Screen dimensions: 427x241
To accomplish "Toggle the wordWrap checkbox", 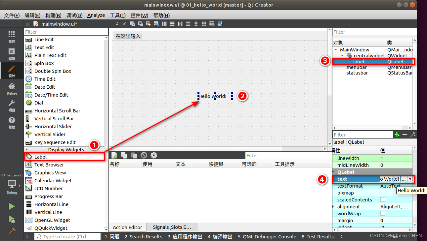I will 383,214.
